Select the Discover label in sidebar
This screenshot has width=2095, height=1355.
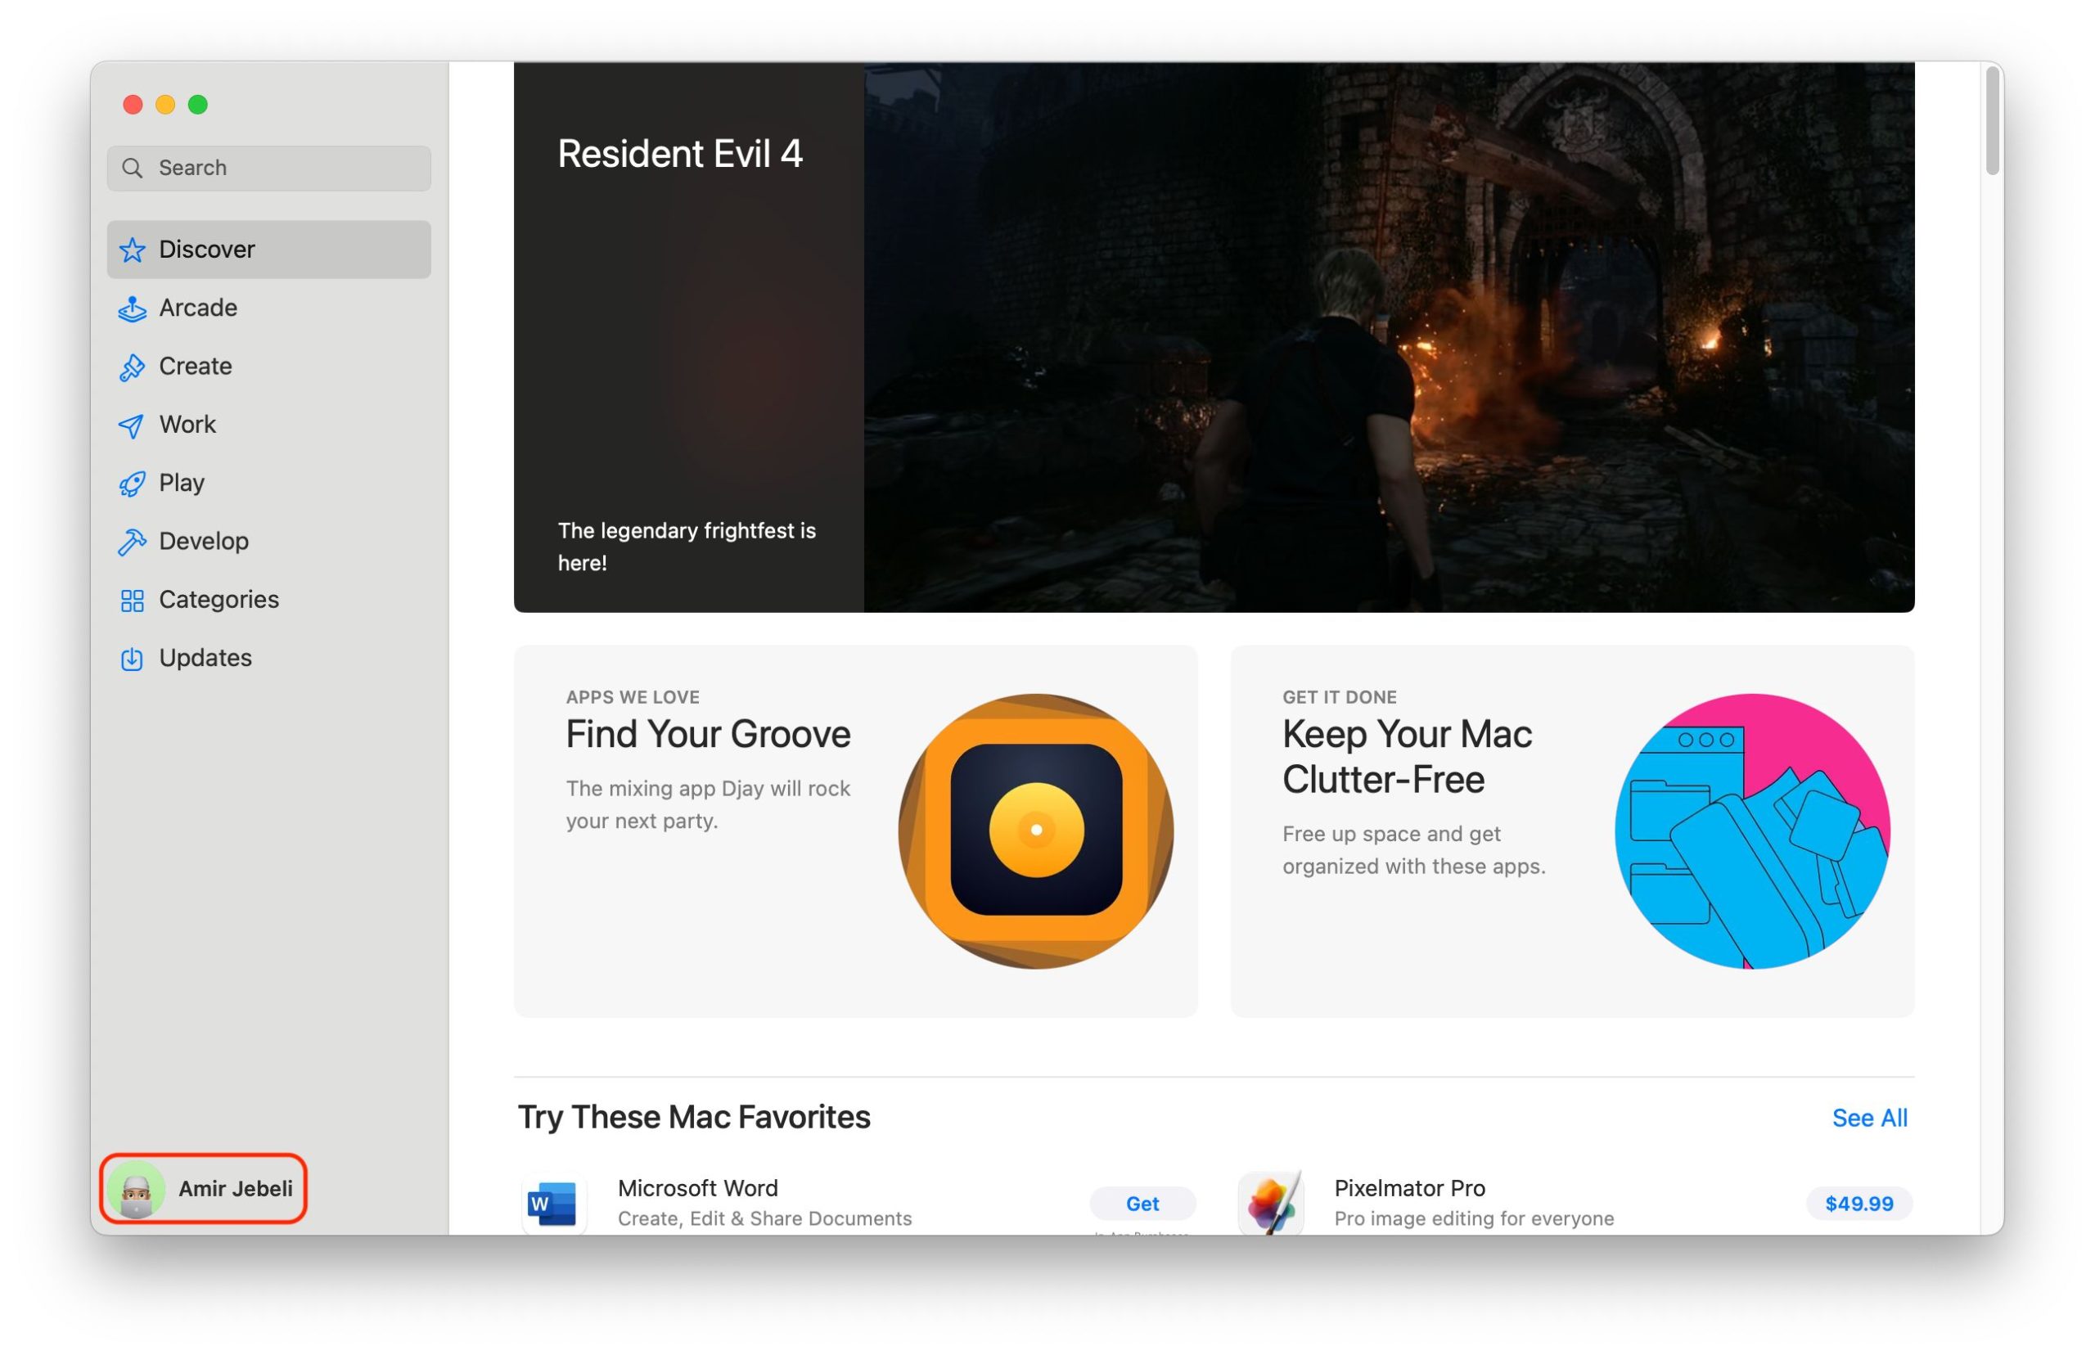(x=207, y=249)
